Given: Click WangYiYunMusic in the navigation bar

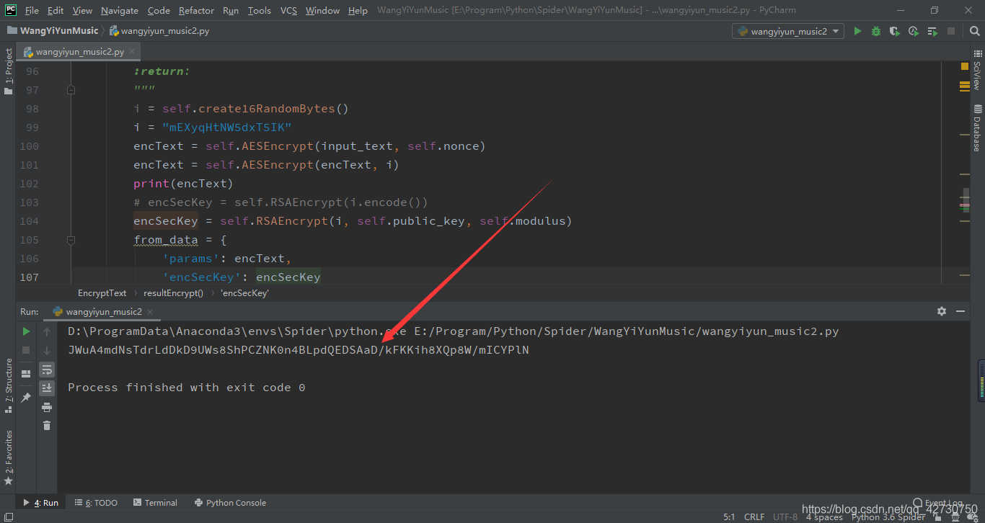Looking at the screenshot, I should click(53, 31).
